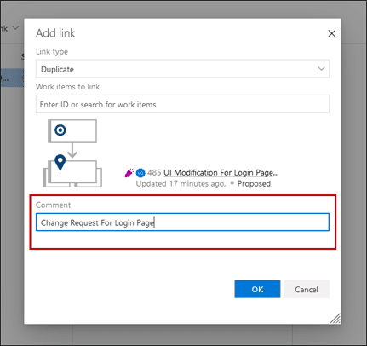Click the target circle source item icon

pos(60,130)
